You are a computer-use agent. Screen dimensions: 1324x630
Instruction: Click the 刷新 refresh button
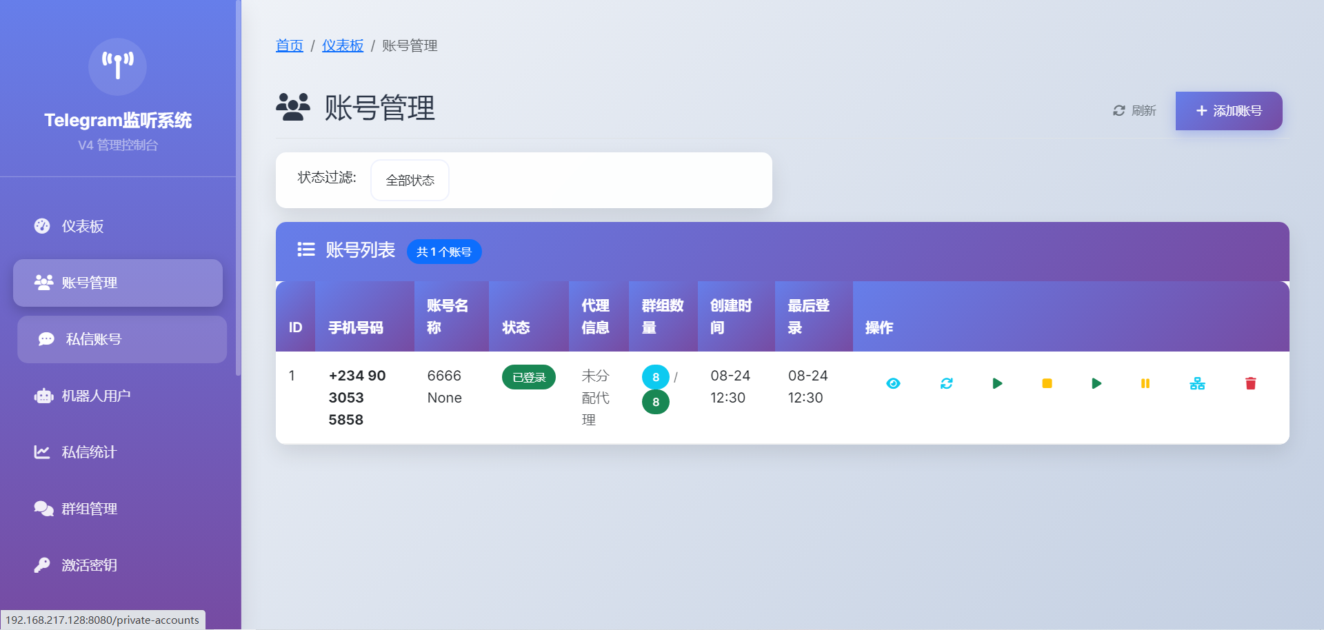pyautogui.click(x=1134, y=111)
